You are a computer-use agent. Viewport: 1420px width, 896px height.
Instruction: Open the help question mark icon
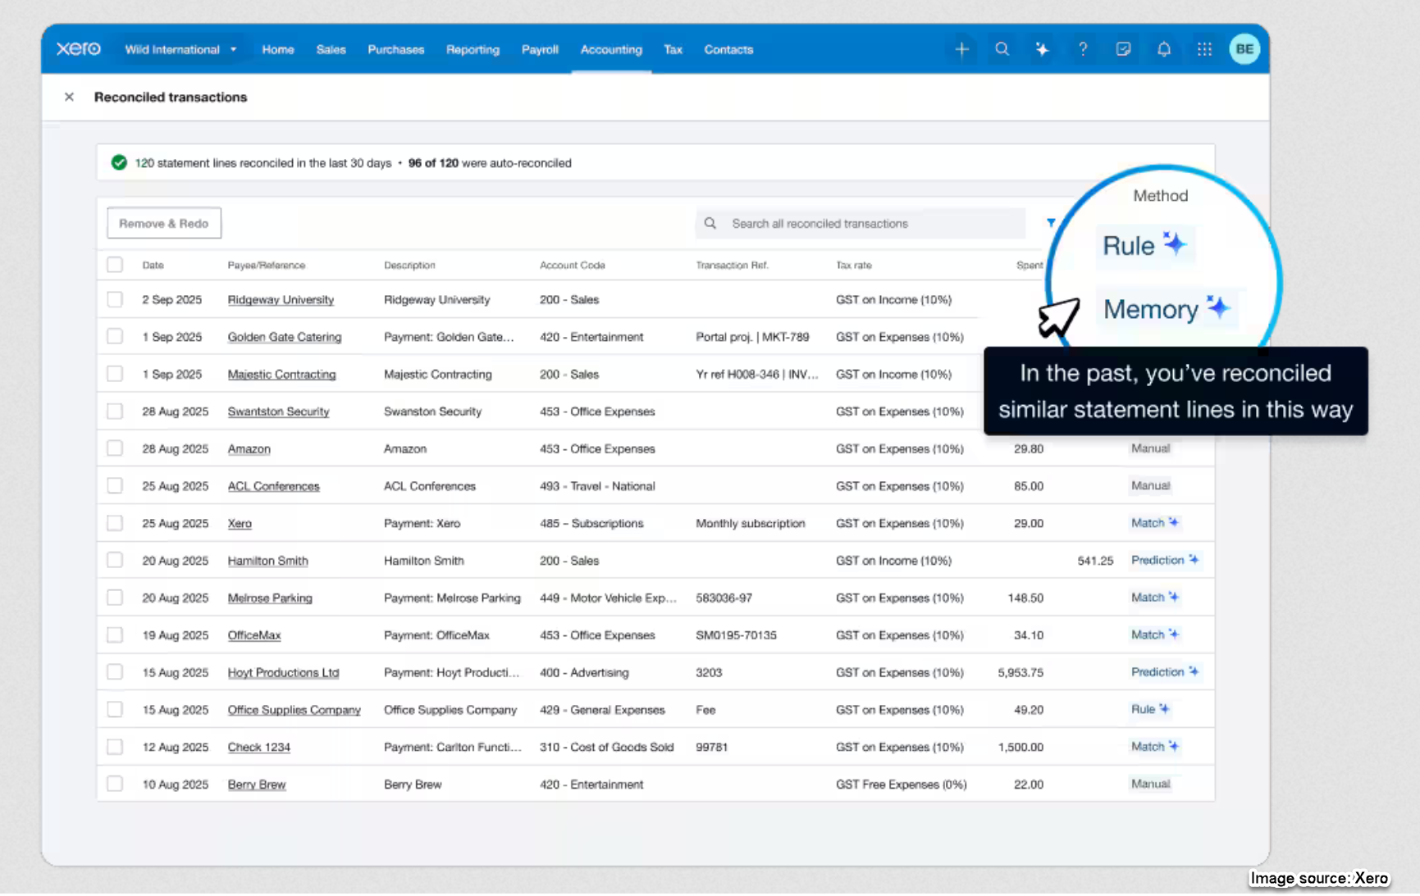1083,49
